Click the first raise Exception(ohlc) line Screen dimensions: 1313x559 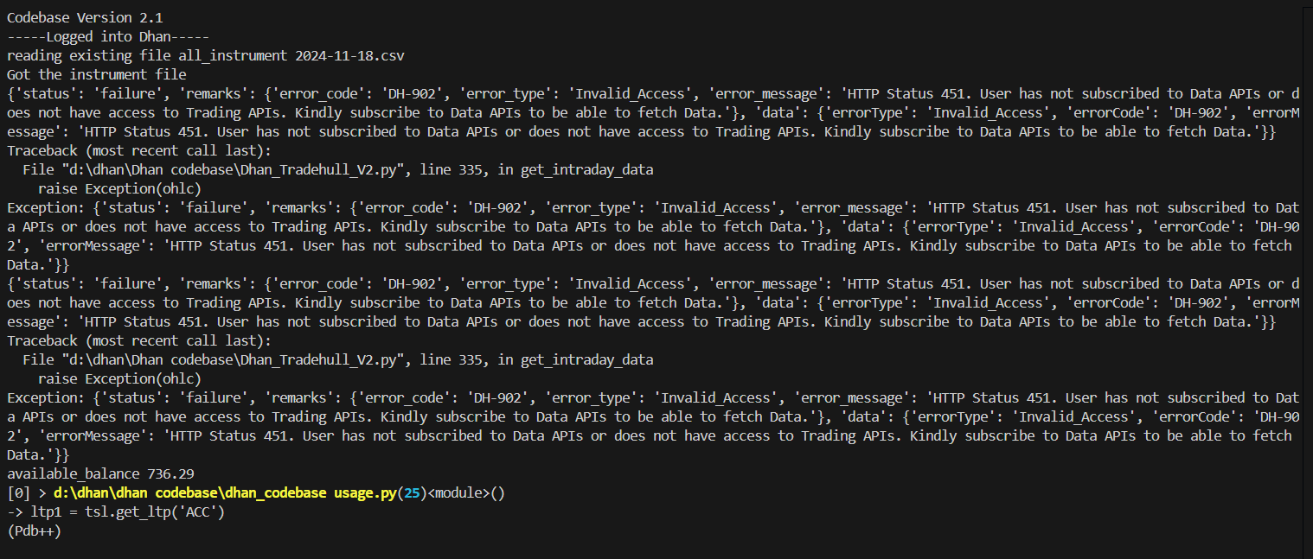120,188
